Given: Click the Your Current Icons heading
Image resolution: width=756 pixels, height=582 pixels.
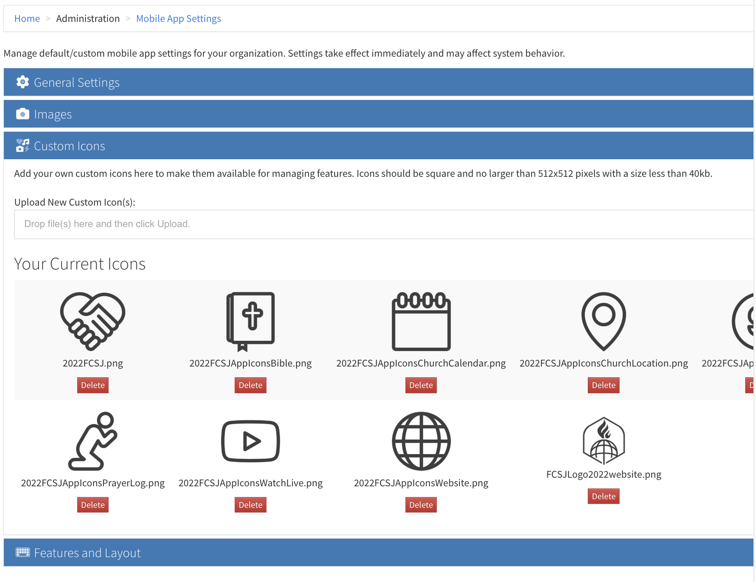Looking at the screenshot, I should [x=80, y=264].
